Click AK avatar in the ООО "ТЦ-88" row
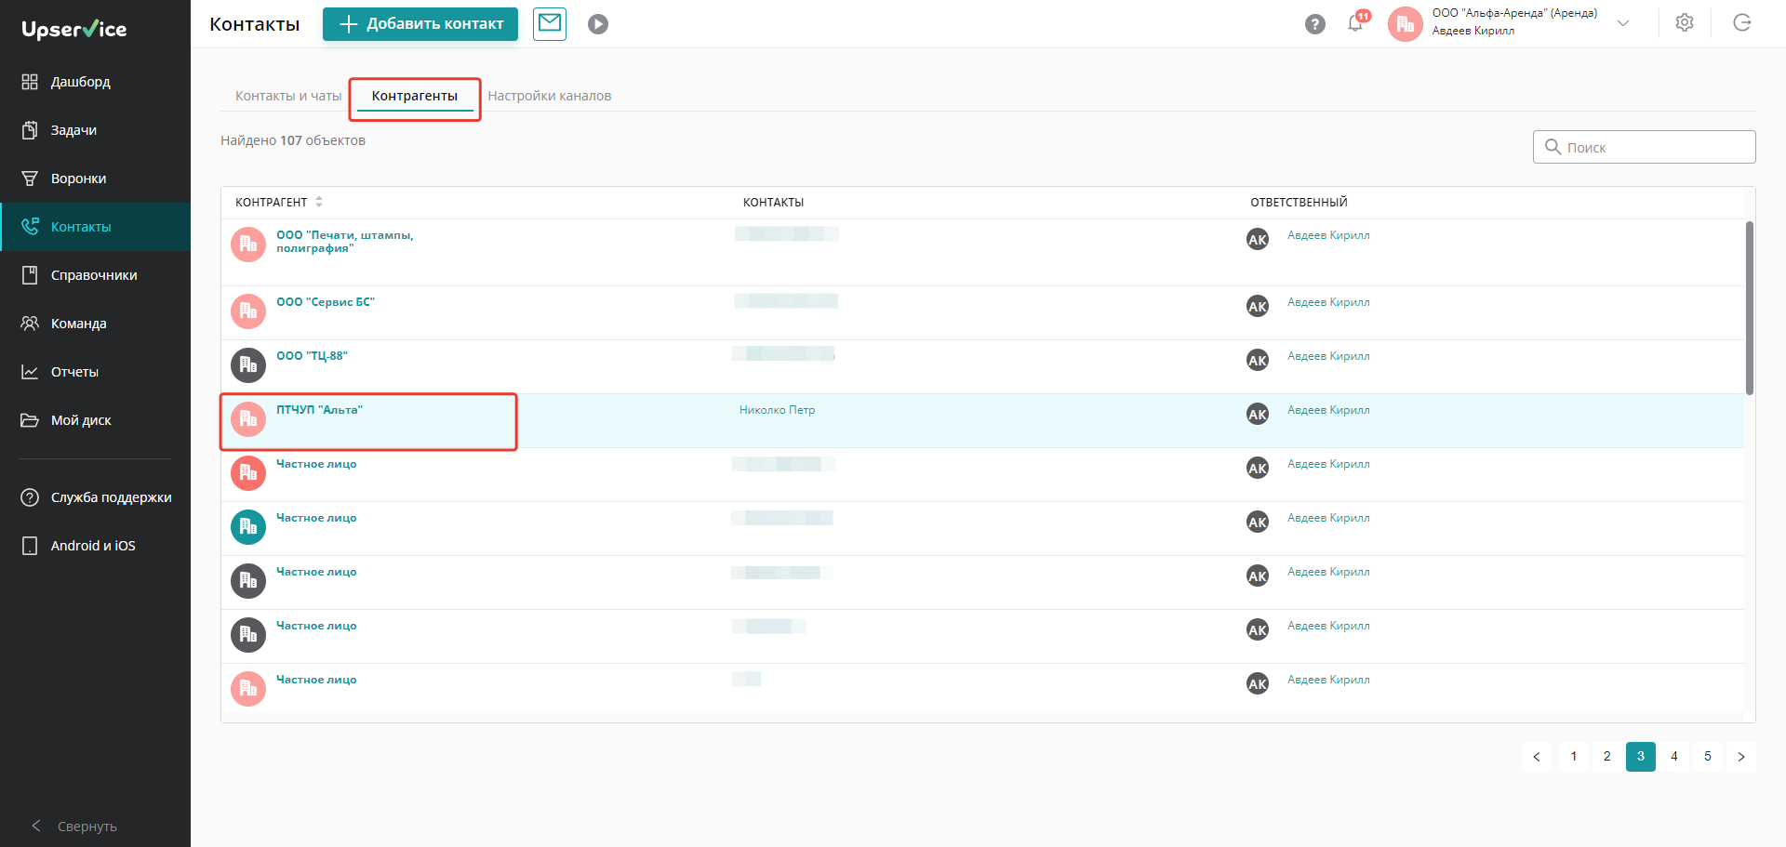 click(1258, 361)
